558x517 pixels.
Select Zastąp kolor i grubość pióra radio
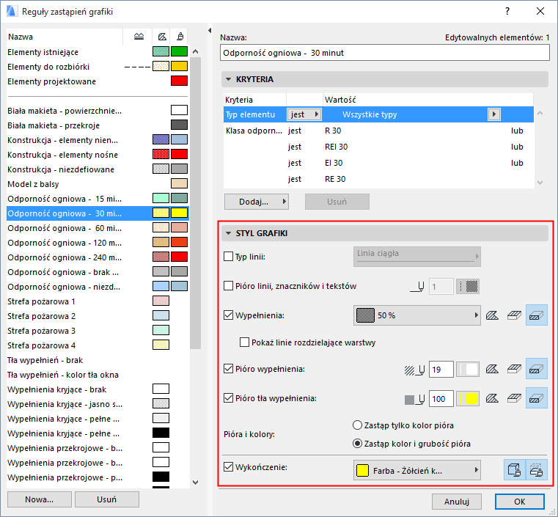click(357, 444)
